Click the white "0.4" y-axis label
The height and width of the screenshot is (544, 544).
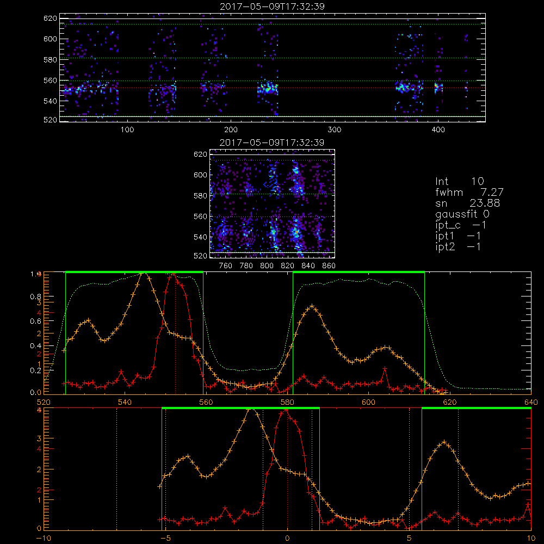coord(36,346)
